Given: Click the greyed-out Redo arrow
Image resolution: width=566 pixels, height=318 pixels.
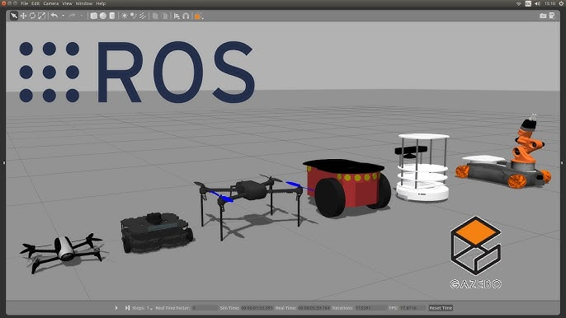Looking at the screenshot, I should 73,16.
